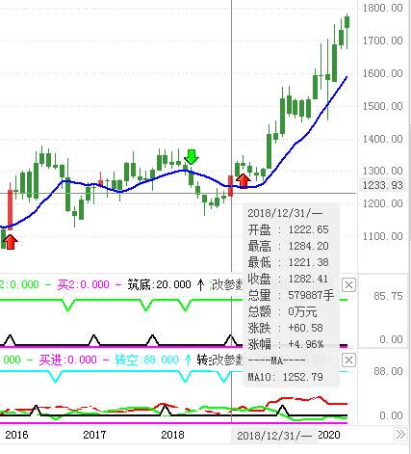Click the 88.00 indicator scale value
Image resolution: width=411 pixels, height=454 pixels.
388,371
